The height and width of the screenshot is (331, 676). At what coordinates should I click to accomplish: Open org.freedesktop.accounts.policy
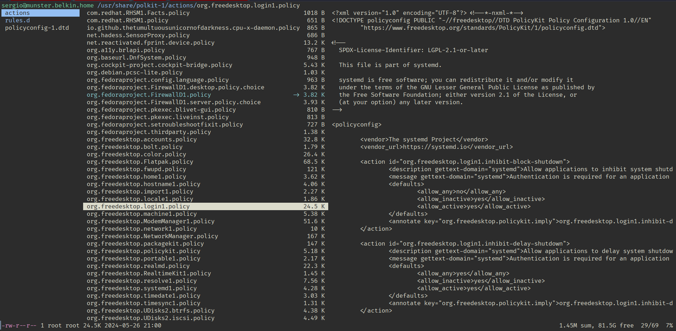click(141, 139)
